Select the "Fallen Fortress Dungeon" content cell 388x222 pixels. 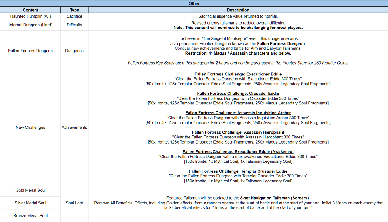point(30,51)
